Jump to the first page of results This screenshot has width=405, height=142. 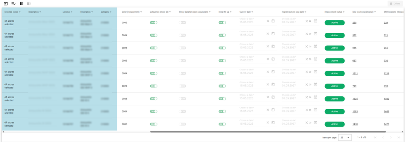point(375,138)
